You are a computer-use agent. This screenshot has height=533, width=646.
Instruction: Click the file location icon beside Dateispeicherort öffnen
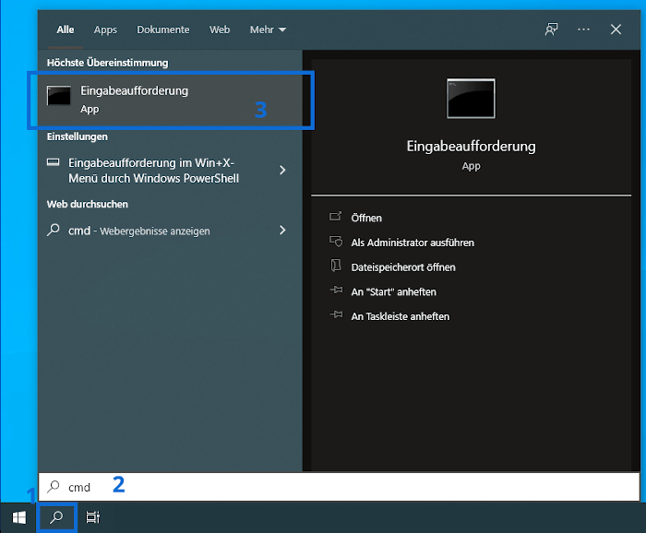click(336, 266)
